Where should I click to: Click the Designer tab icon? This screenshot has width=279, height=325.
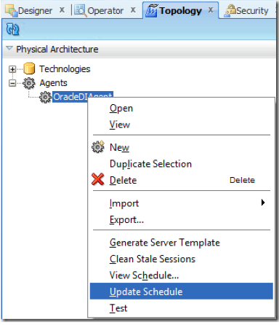(12, 11)
